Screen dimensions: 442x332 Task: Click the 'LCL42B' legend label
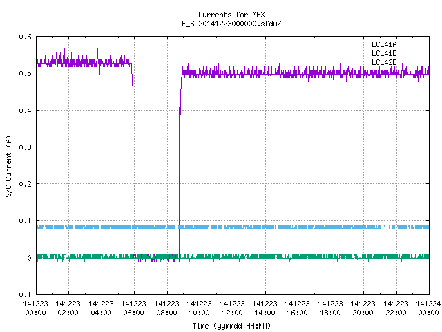384,62
